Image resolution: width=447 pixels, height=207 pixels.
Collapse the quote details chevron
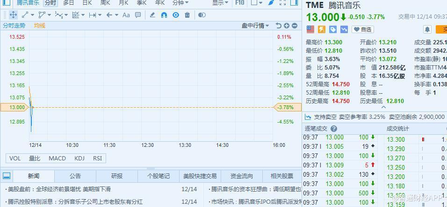(x=383, y=108)
